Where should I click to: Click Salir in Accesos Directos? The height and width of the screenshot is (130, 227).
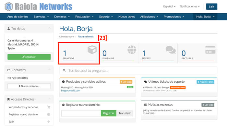(11, 122)
